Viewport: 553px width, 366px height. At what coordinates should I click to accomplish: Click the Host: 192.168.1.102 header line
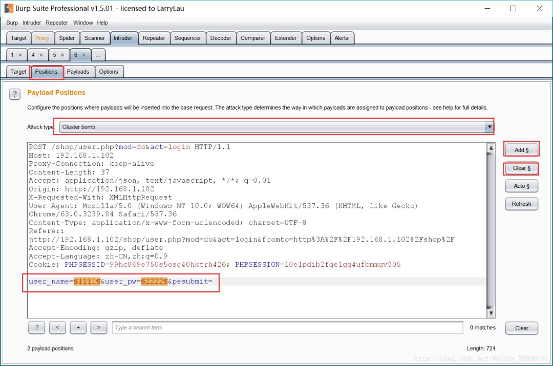click(71, 156)
